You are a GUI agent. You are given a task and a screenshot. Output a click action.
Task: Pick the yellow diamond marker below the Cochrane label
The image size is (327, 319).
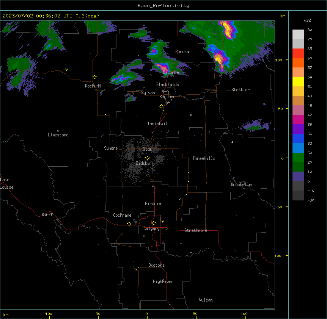[129, 224]
